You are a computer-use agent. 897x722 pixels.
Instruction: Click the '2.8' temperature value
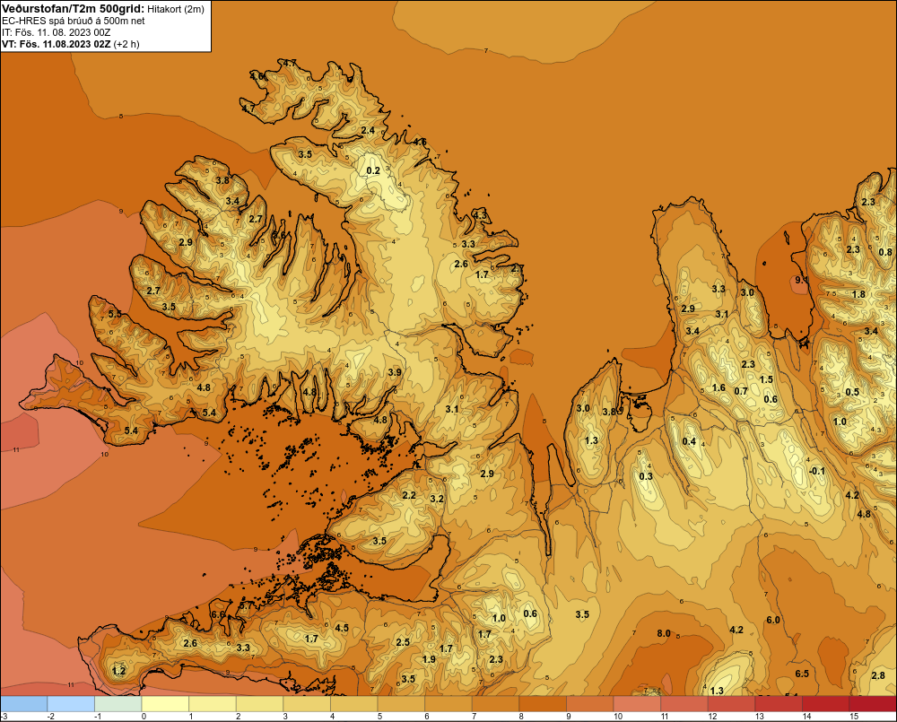(x=878, y=675)
